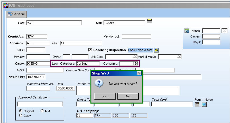The width and height of the screenshot is (230, 123).
Task: Click the Loan Category field
Action: click(x=88, y=63)
